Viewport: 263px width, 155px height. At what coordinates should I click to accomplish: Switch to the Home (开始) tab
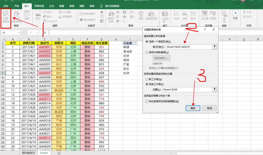pos(17,6)
